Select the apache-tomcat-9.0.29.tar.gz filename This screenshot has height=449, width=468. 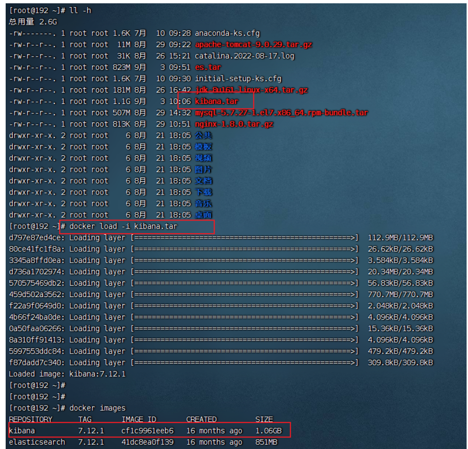coord(253,44)
